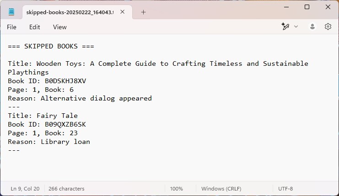Click the 'Book ID: B0DSKHJ8XV' line

(47, 81)
